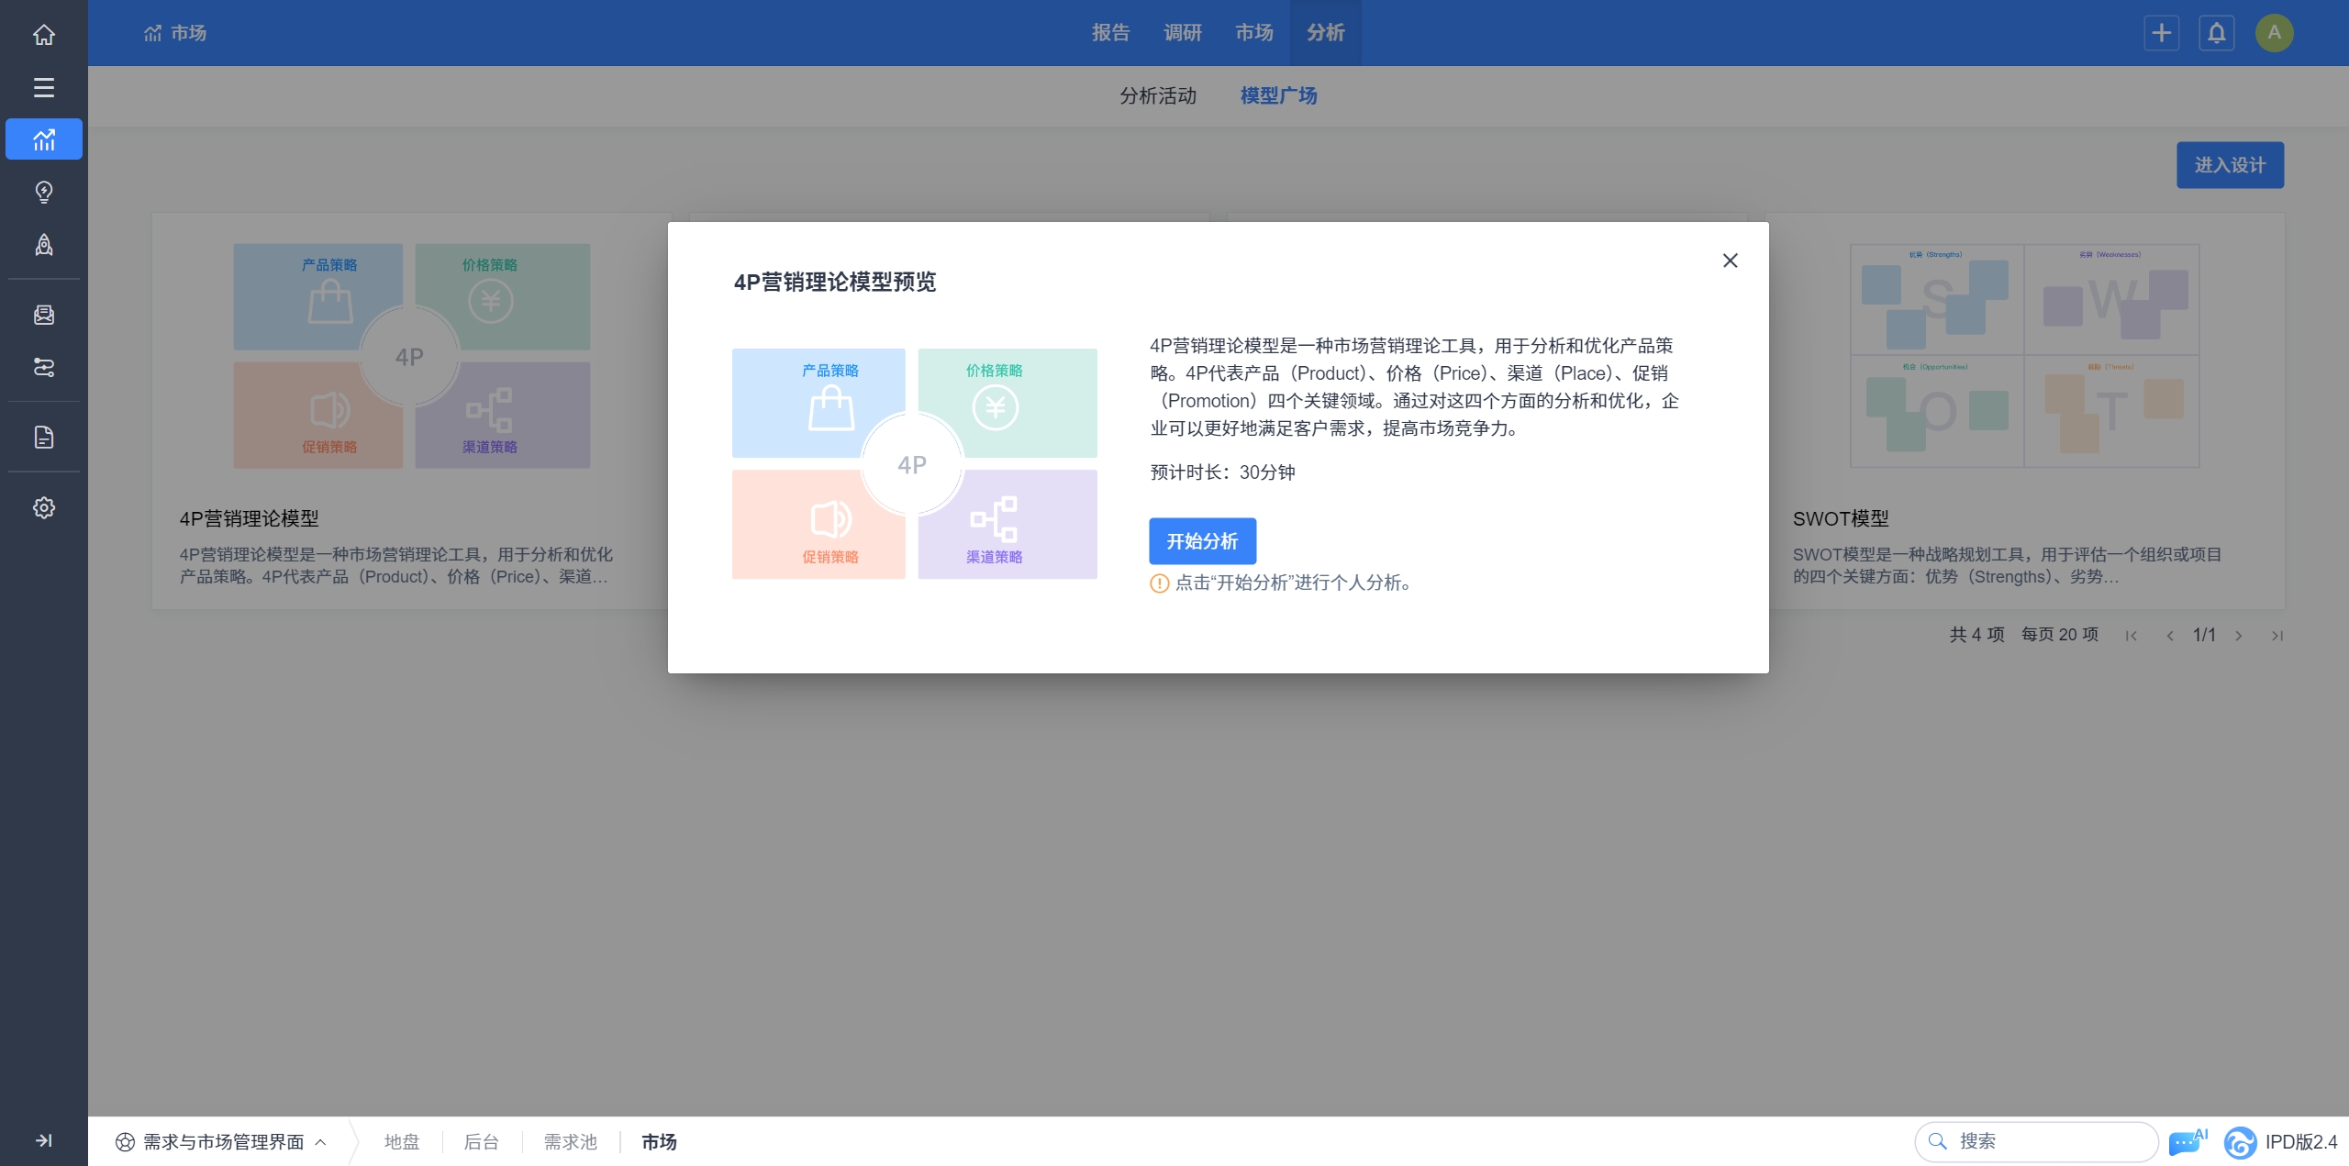Select the lightbulb idea icon in sidebar

43,192
